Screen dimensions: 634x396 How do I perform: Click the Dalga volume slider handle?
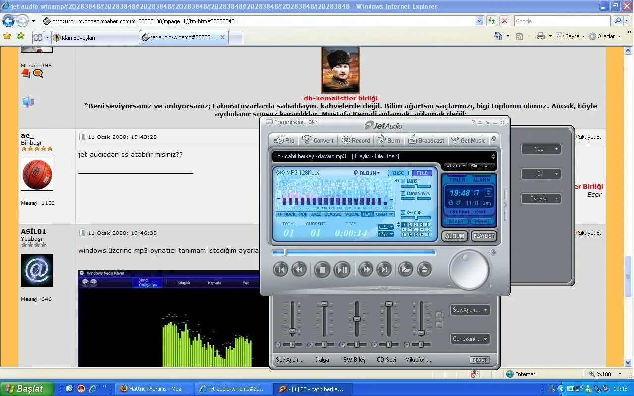(x=324, y=304)
